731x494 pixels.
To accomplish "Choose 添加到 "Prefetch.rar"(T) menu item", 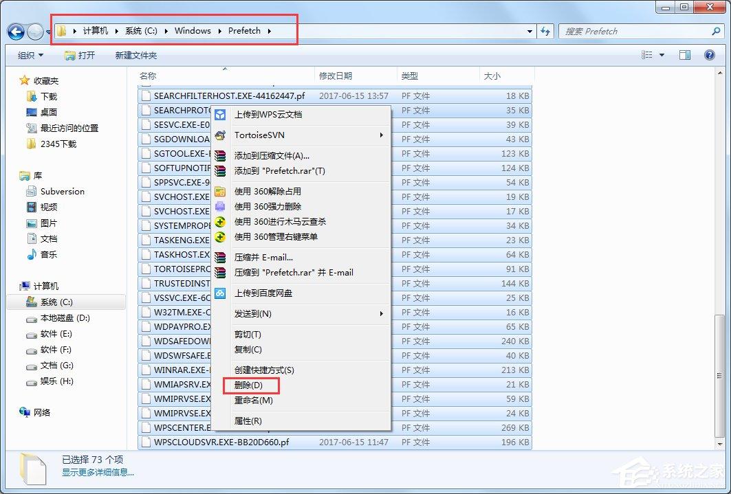I will pyautogui.click(x=302, y=171).
